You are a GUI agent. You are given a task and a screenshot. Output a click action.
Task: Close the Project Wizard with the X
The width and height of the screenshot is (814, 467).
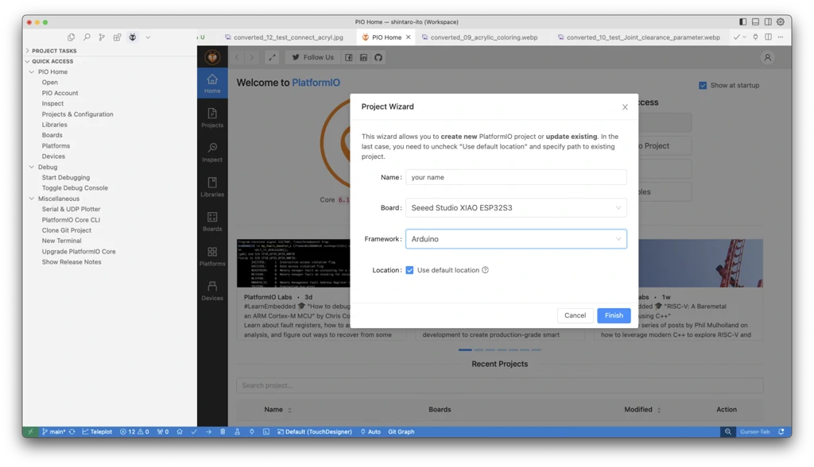(625, 107)
